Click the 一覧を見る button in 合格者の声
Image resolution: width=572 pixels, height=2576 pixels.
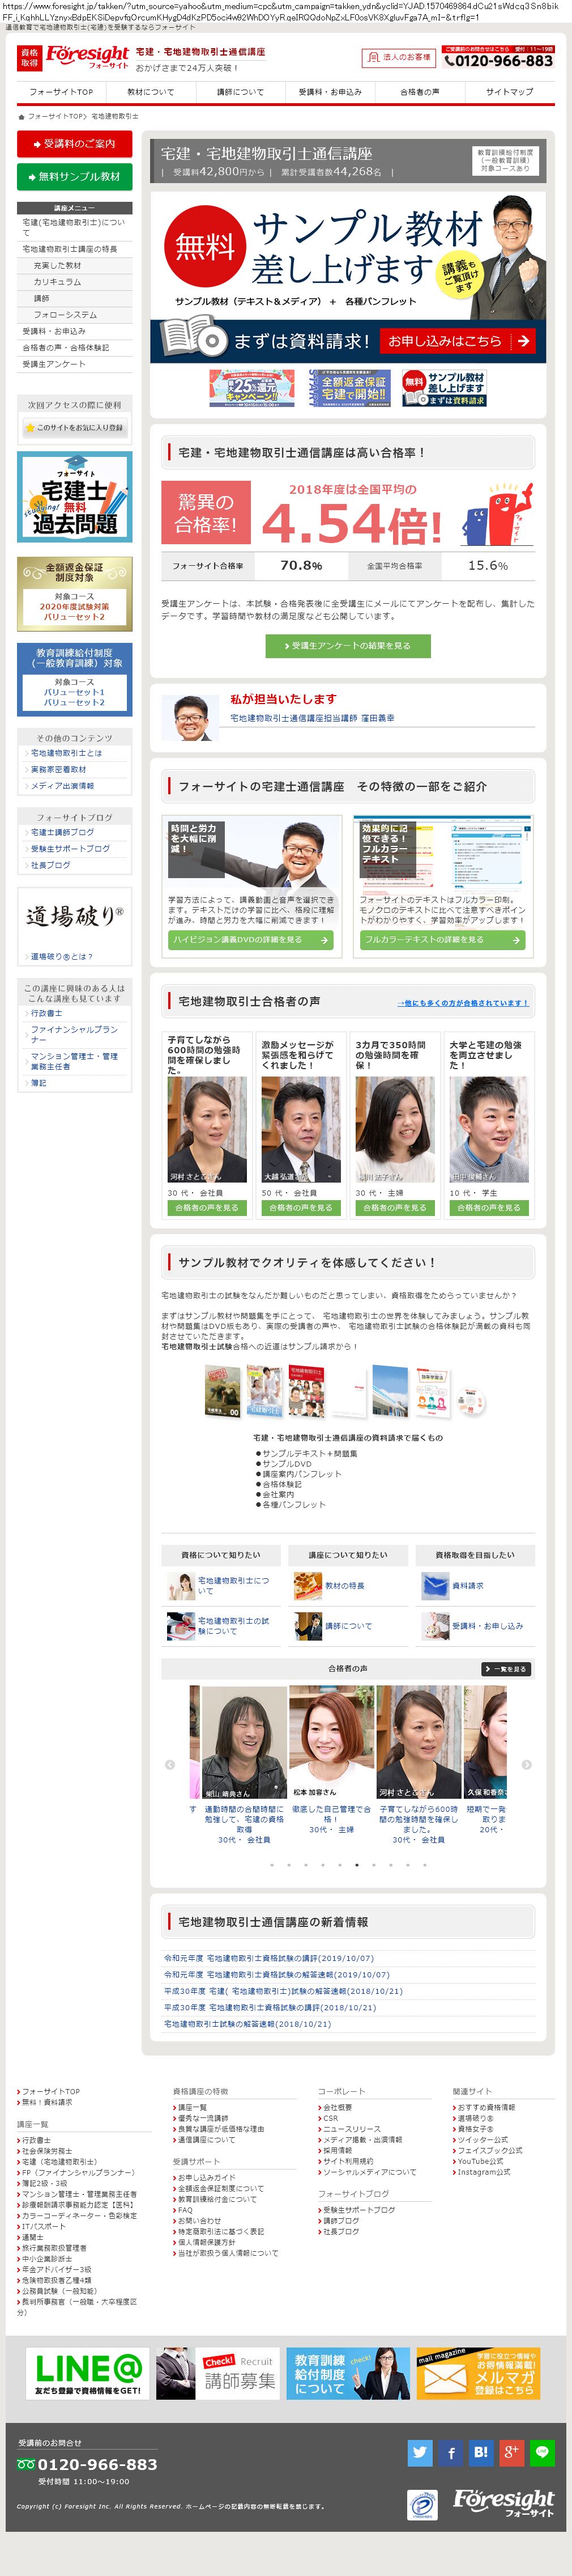tap(505, 1668)
